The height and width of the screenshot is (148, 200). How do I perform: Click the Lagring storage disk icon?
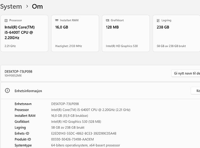158,21
